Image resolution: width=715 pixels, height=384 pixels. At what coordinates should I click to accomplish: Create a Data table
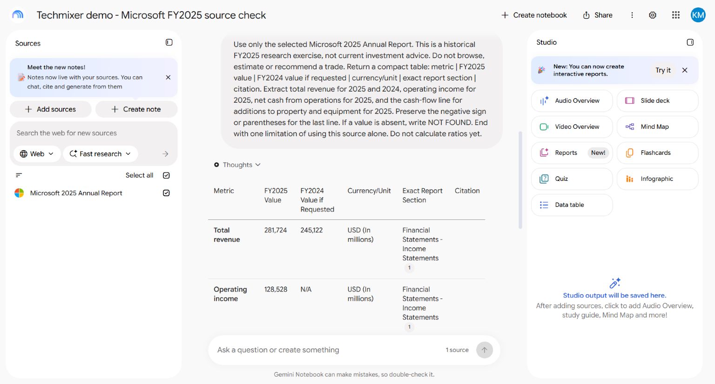click(x=572, y=205)
